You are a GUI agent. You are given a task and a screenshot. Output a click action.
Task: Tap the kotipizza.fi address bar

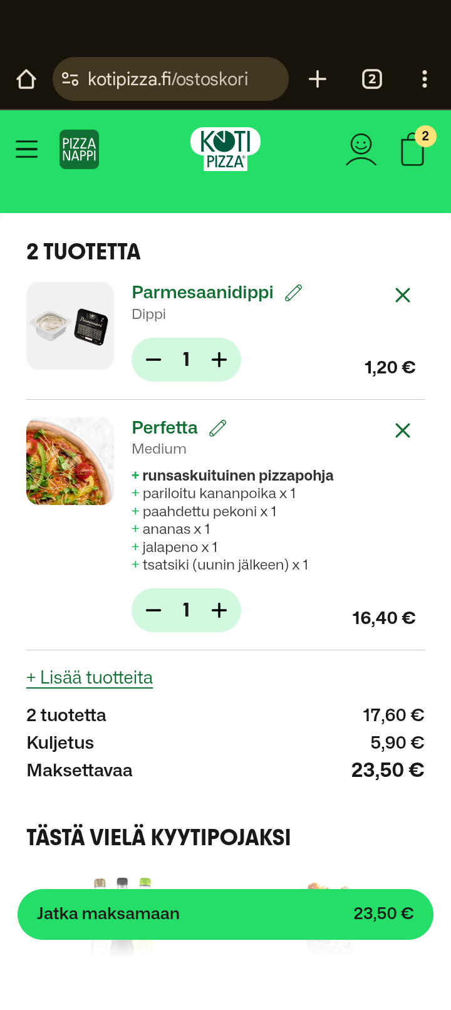[170, 79]
